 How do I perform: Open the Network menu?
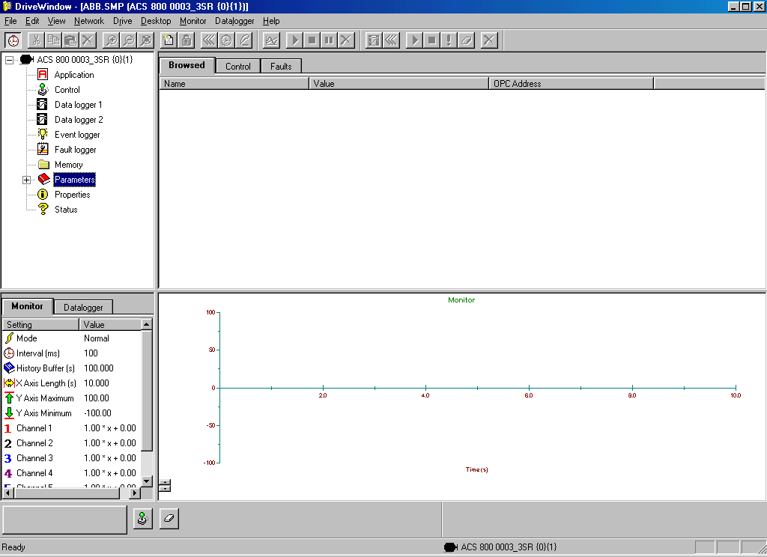pyautogui.click(x=89, y=21)
